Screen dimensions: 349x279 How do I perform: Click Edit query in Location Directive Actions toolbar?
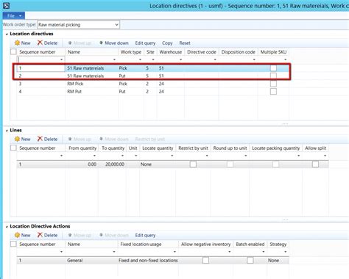[x=145, y=236]
